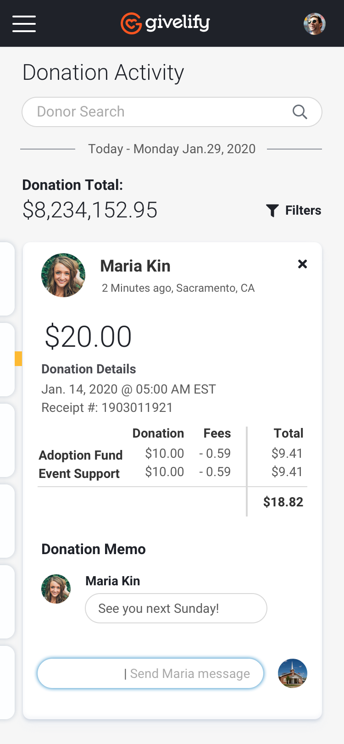The height and width of the screenshot is (744, 344).
Task: Click the magnifier search icon
Action: tap(300, 112)
